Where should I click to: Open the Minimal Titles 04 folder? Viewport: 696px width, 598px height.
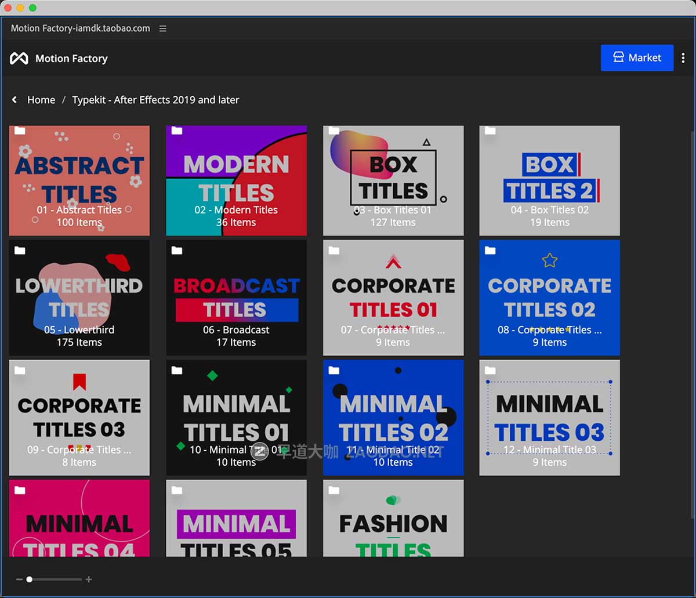pyautogui.click(x=79, y=518)
